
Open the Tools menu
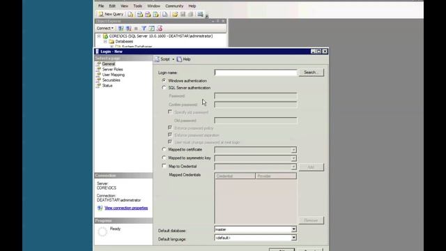[x=138, y=6]
